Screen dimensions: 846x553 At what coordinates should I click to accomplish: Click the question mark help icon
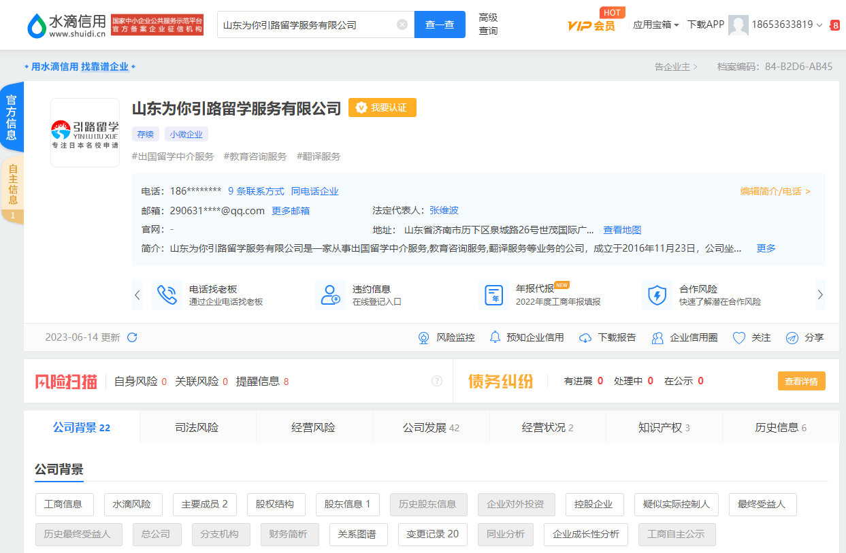[437, 381]
